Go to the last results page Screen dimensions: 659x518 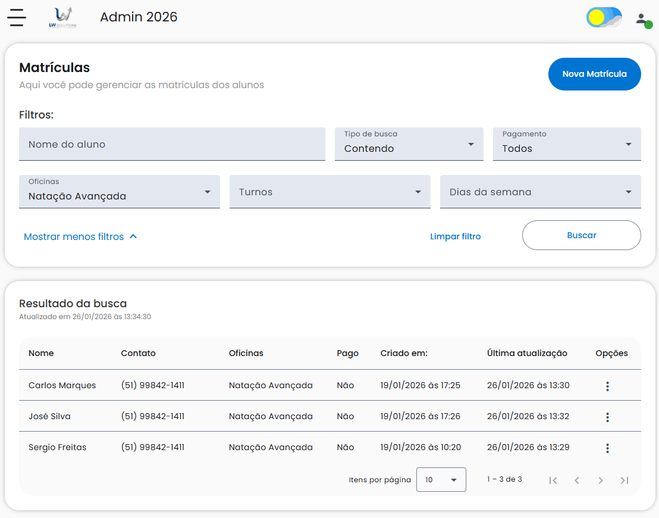pyautogui.click(x=625, y=480)
